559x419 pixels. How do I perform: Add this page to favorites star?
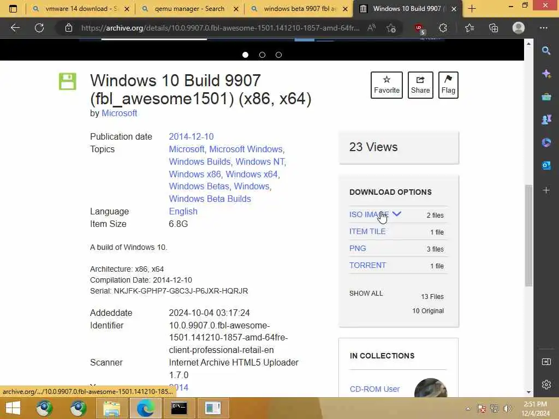coord(391,28)
